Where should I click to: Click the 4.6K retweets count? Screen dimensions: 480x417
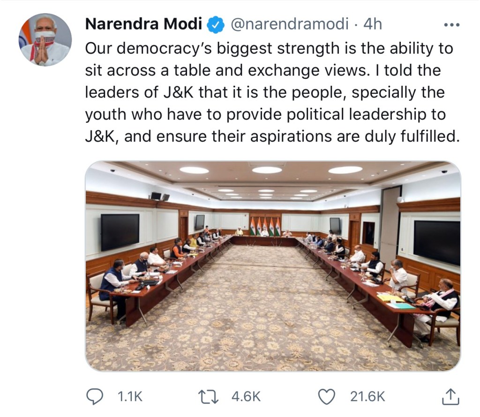[x=246, y=397]
